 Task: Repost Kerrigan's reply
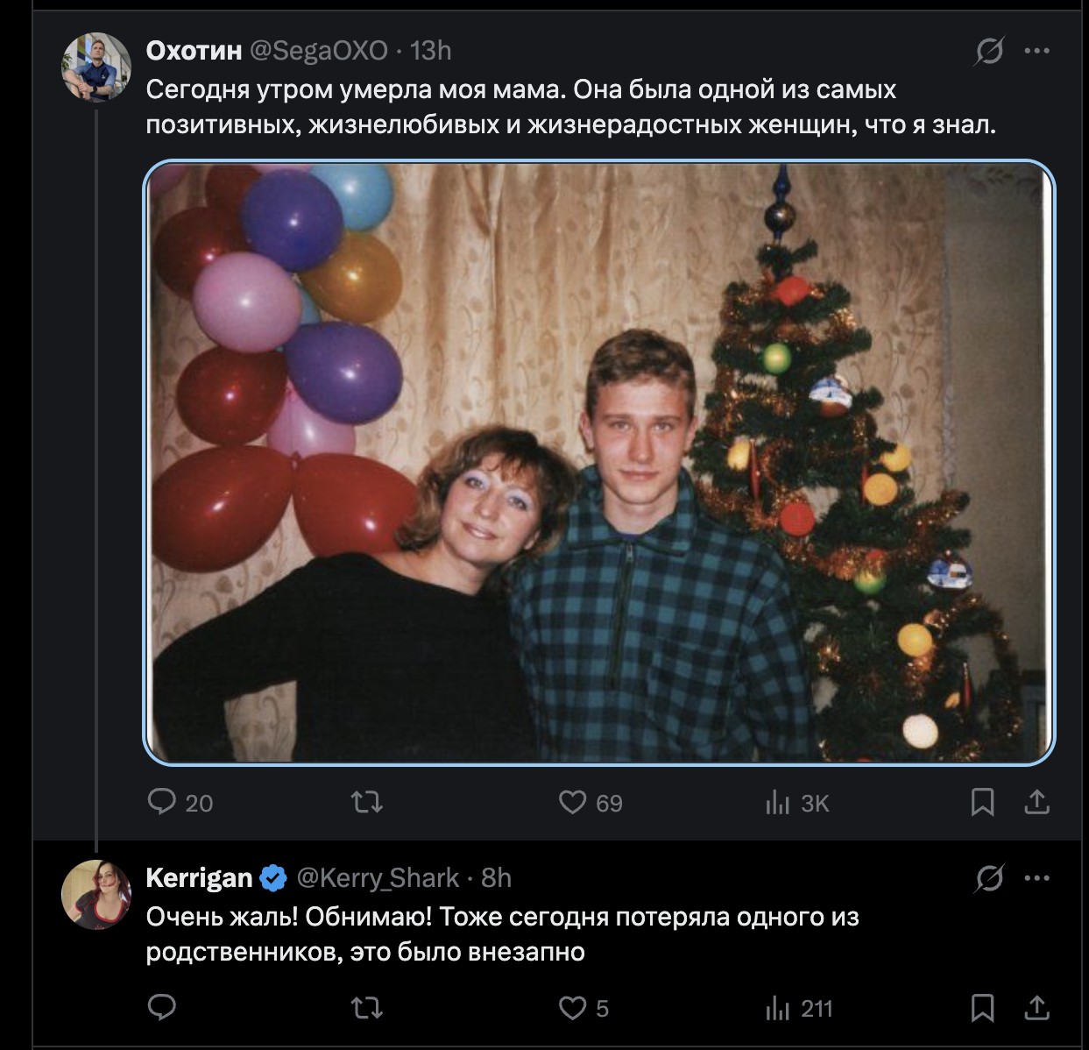point(367,1008)
